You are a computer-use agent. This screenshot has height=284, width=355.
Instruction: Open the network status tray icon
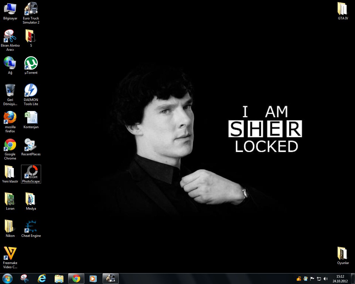pyautogui.click(x=319, y=279)
